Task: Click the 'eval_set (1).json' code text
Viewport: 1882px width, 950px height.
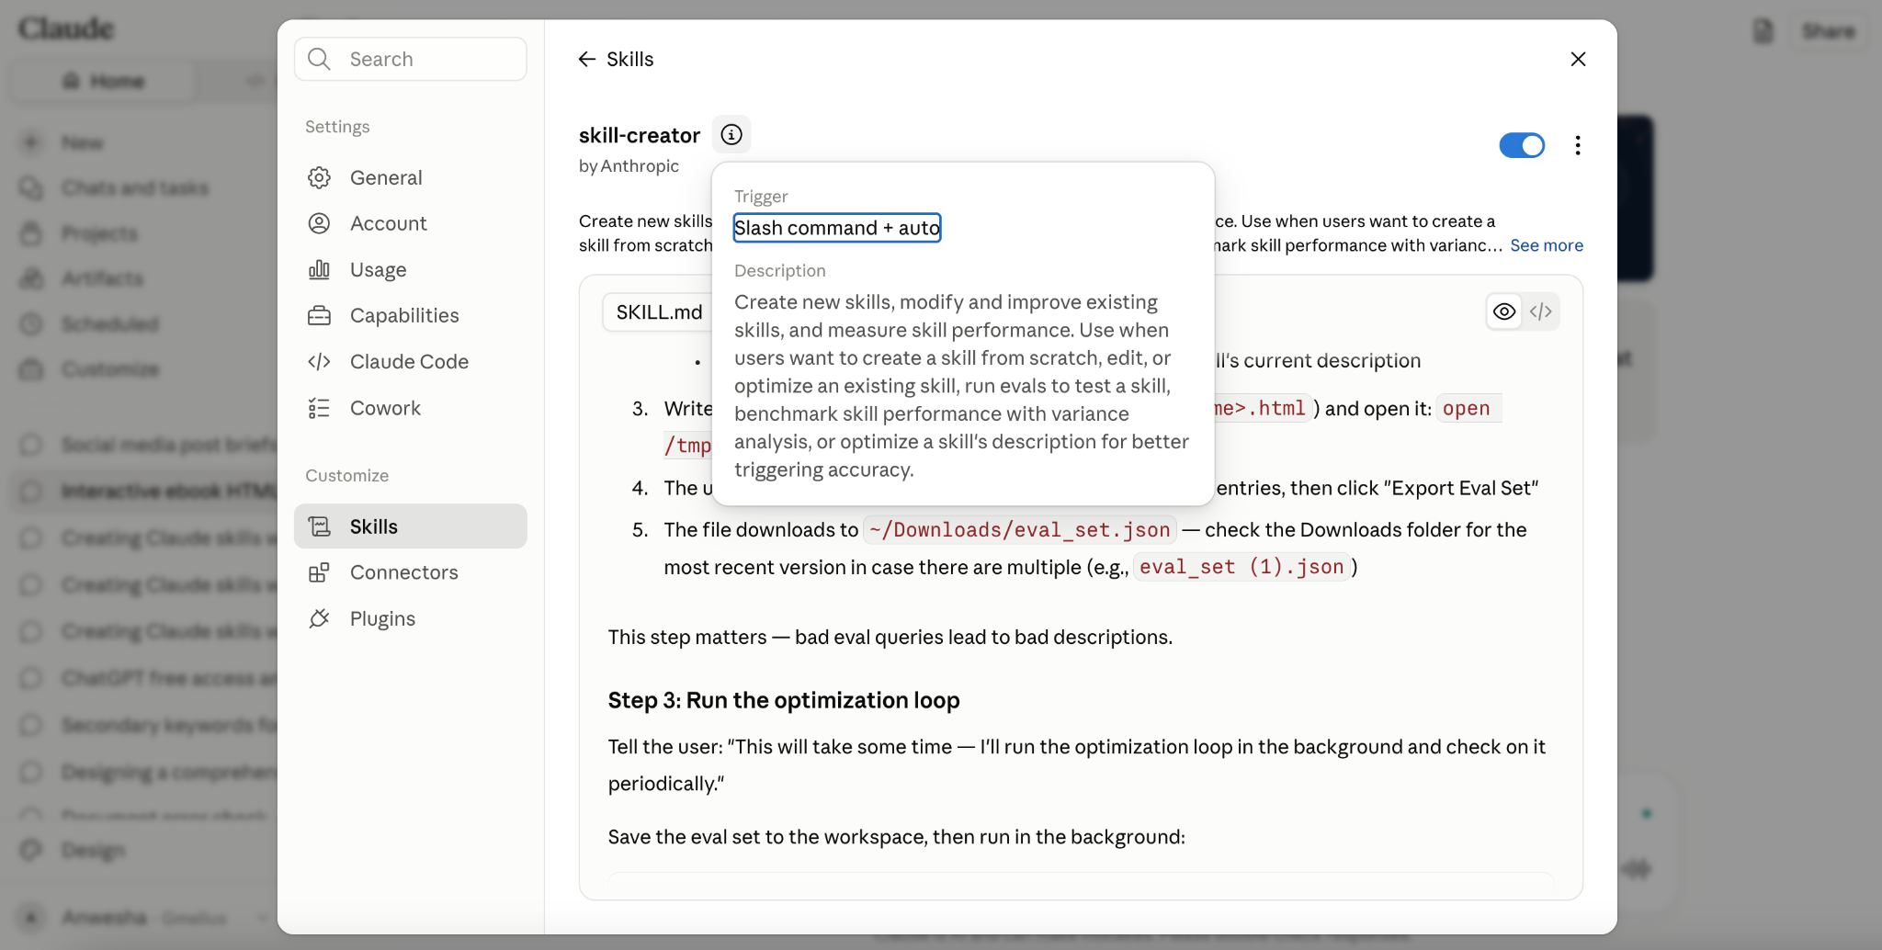Action: pos(1241,568)
